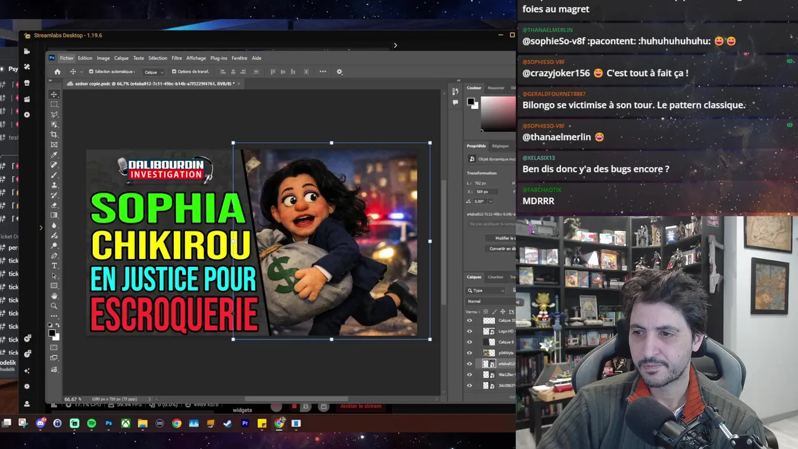Select the Frame tool
This screenshot has height=449, width=798.
[x=54, y=145]
